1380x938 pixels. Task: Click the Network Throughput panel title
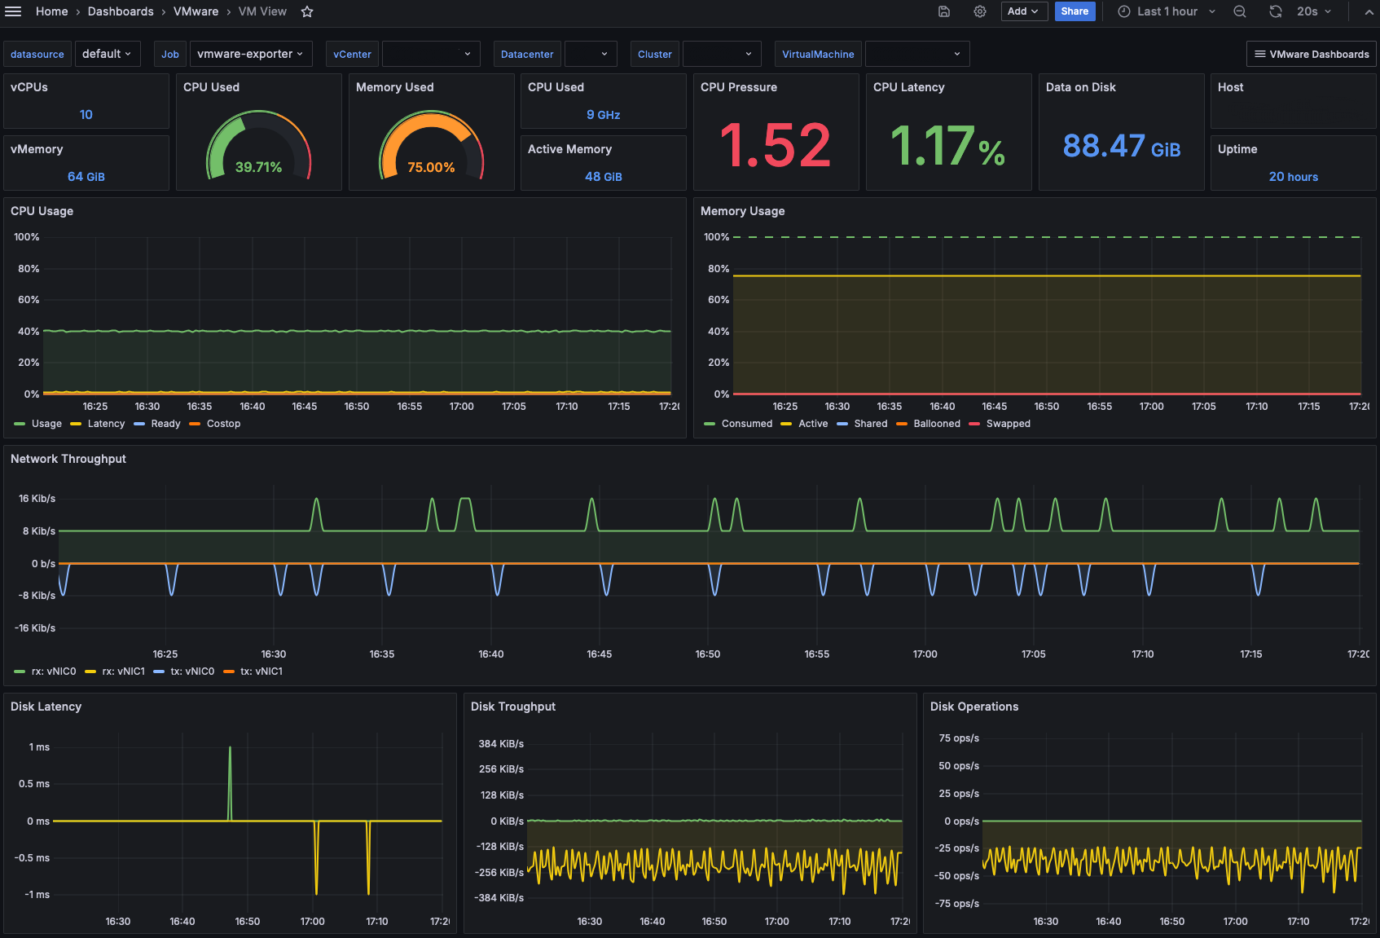(x=68, y=459)
